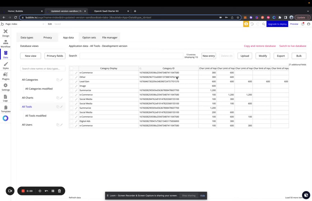Open the Styles panel
This screenshot has height=201, width=312.
coord(6,66)
